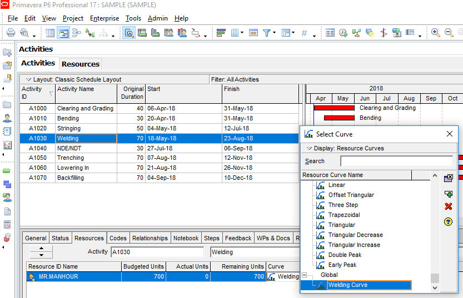Zoom out on the Gantt timescale
The height and width of the screenshot is (298, 463).
(449, 33)
